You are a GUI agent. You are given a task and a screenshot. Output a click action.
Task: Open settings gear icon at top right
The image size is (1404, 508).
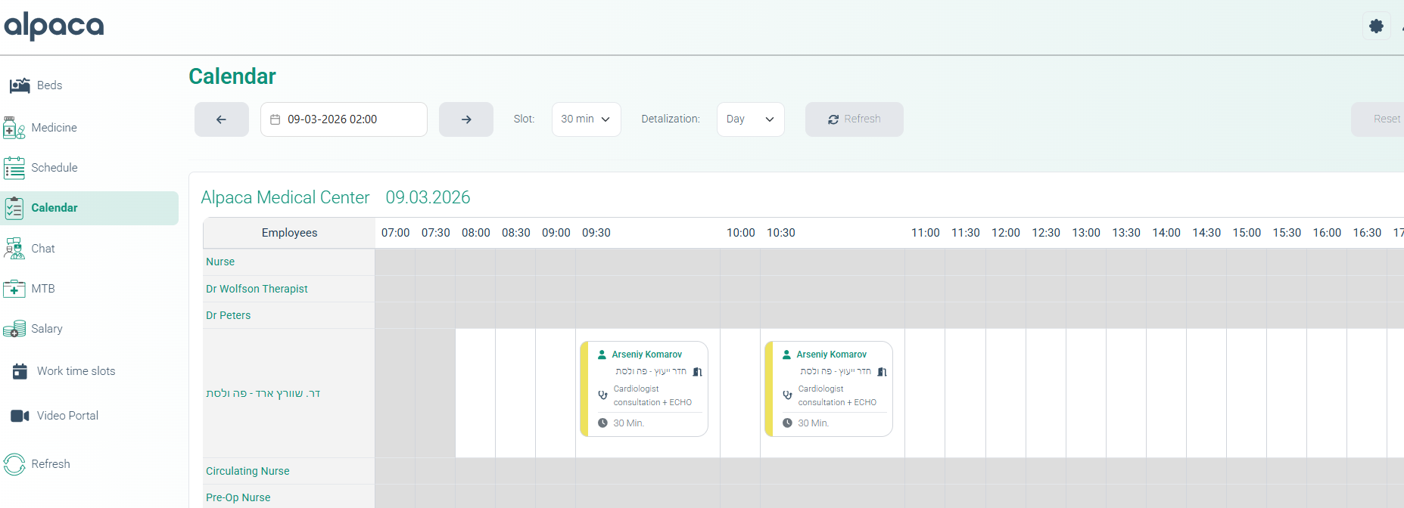[1376, 26]
